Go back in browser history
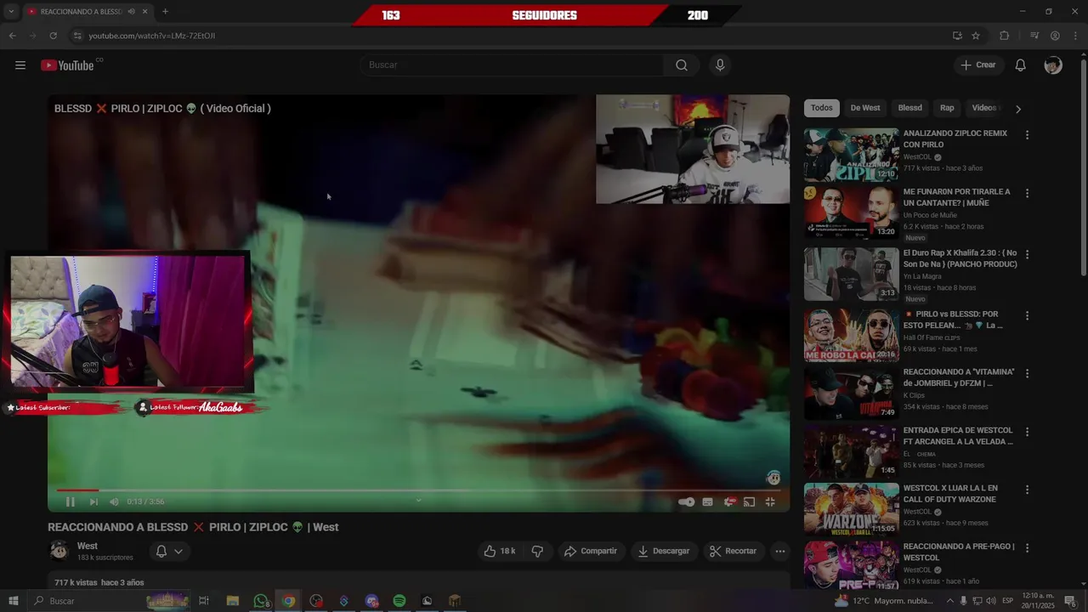 (12, 36)
